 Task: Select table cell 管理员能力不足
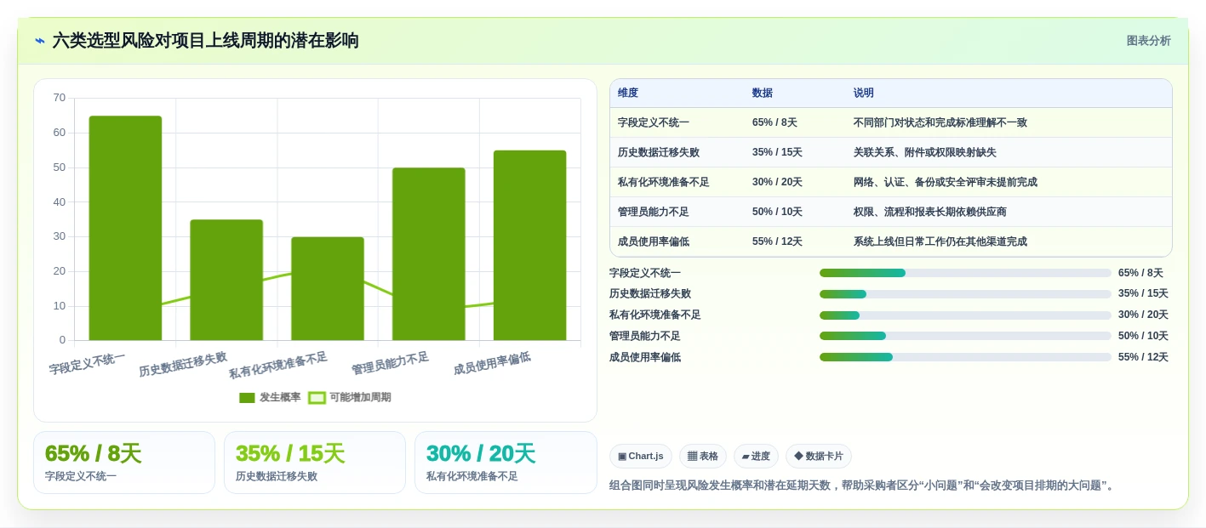654,212
